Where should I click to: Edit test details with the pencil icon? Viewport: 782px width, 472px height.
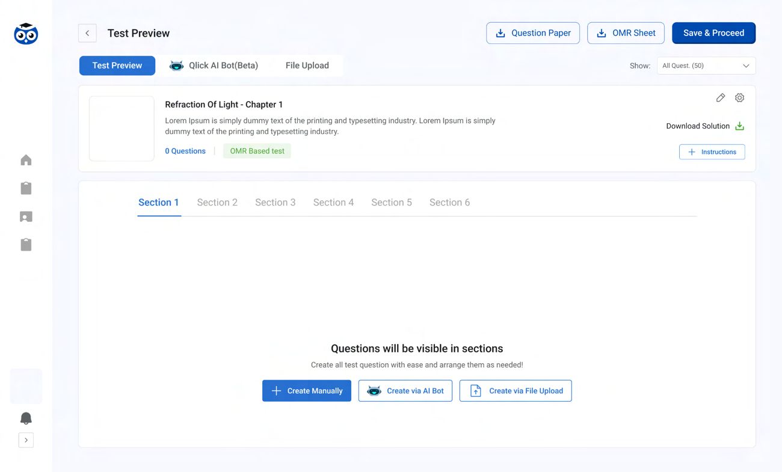tap(720, 97)
